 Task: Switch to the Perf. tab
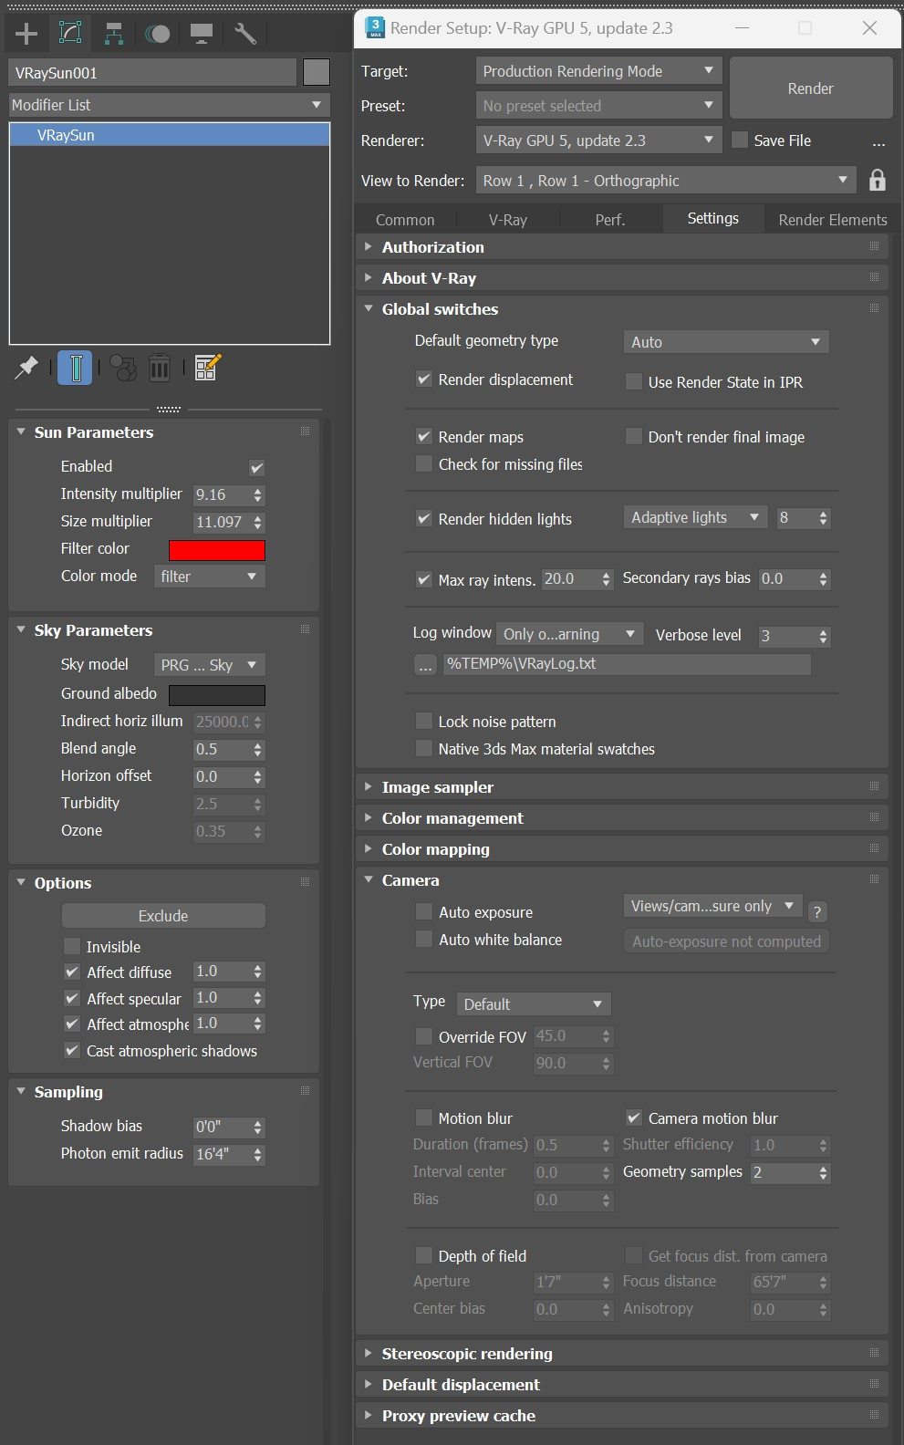pos(610,220)
